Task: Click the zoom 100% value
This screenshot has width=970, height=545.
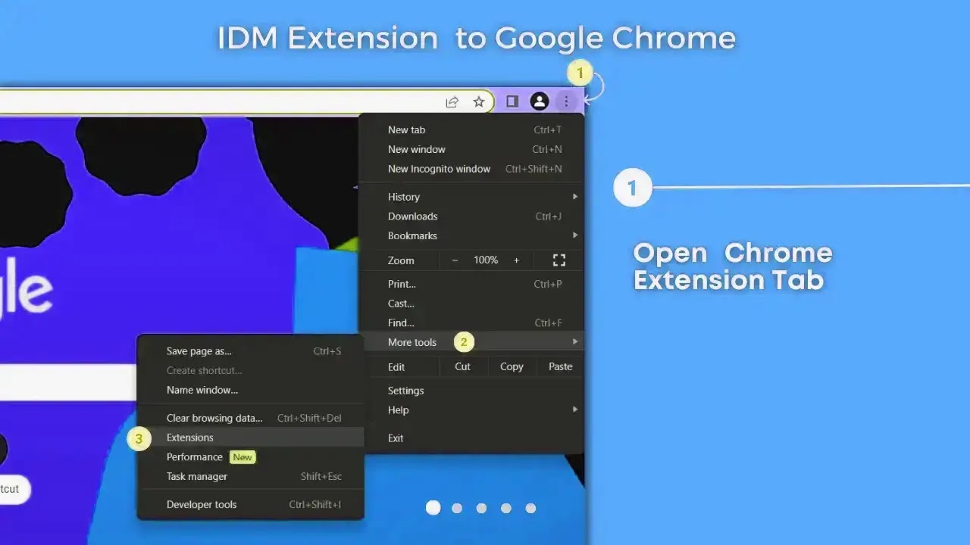Action: (486, 260)
